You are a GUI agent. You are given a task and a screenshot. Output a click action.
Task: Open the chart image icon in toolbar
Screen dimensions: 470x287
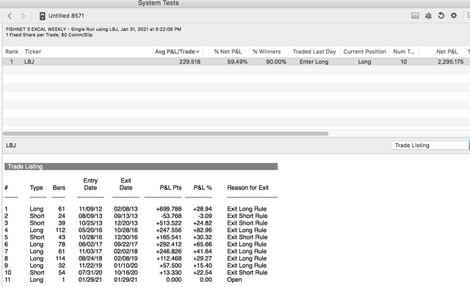point(415,15)
